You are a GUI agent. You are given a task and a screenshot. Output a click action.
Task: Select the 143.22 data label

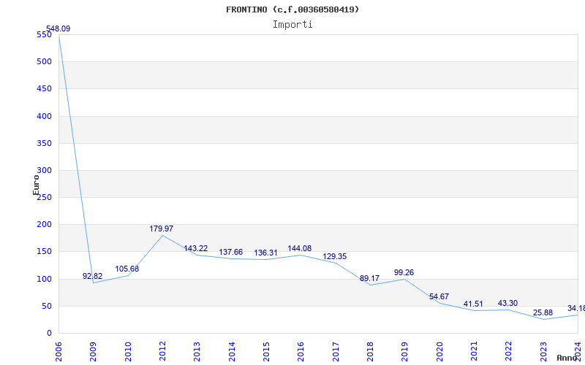pyautogui.click(x=195, y=248)
